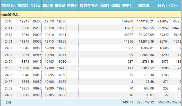Viewport: 182px width, 106px height.
Task: Click the 成交额 column header
Action: [144, 5]
